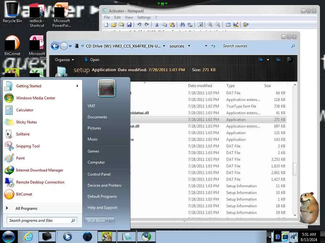Open Devices and Printers link
This screenshot has width=325, height=243.
point(106,185)
